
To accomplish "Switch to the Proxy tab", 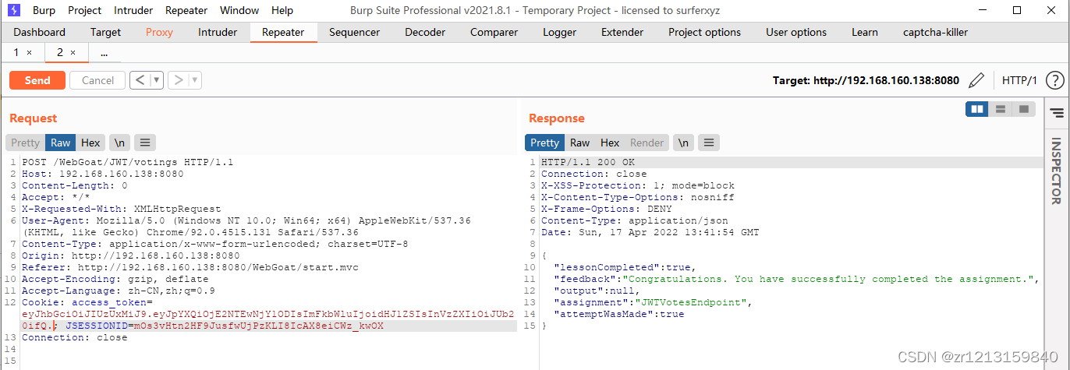I will click(159, 32).
